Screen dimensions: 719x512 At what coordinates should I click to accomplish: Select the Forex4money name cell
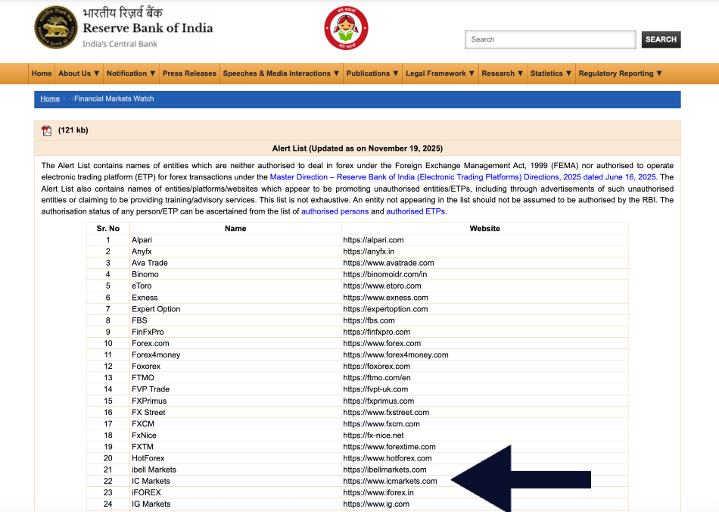click(235, 355)
